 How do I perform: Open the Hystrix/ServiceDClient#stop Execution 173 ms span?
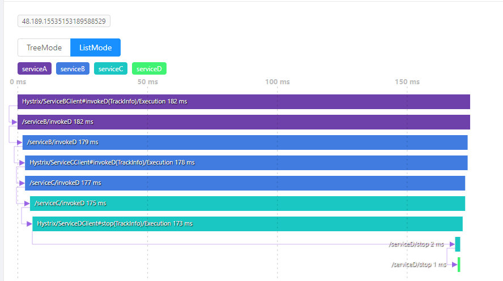(x=247, y=224)
